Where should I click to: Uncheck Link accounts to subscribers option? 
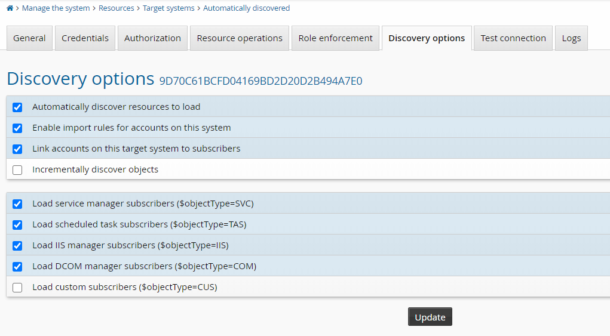pos(17,149)
